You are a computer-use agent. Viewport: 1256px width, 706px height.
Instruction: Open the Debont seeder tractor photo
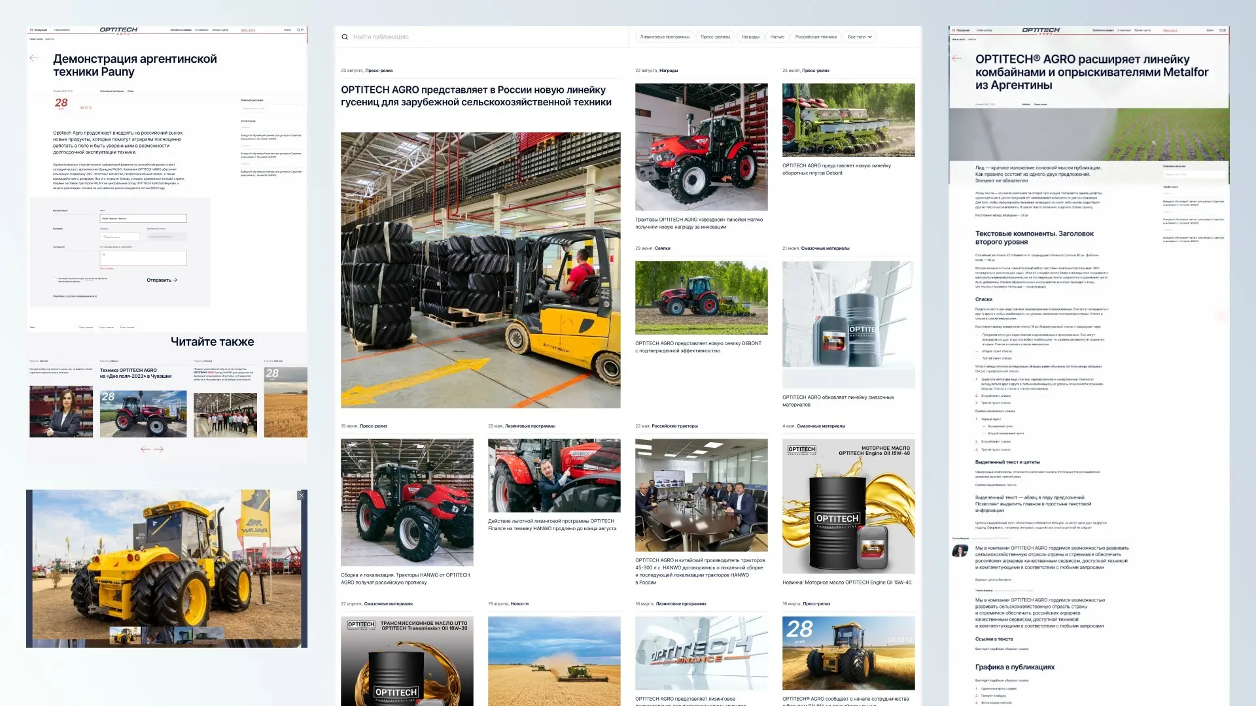[x=701, y=297]
